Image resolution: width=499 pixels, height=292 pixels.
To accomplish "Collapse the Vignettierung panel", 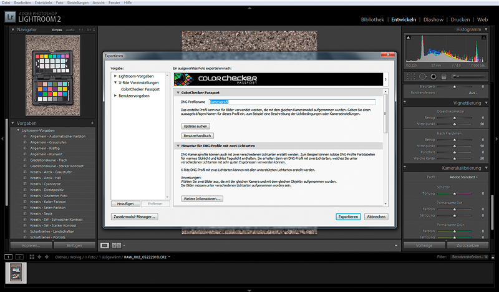I will tap(487, 103).
